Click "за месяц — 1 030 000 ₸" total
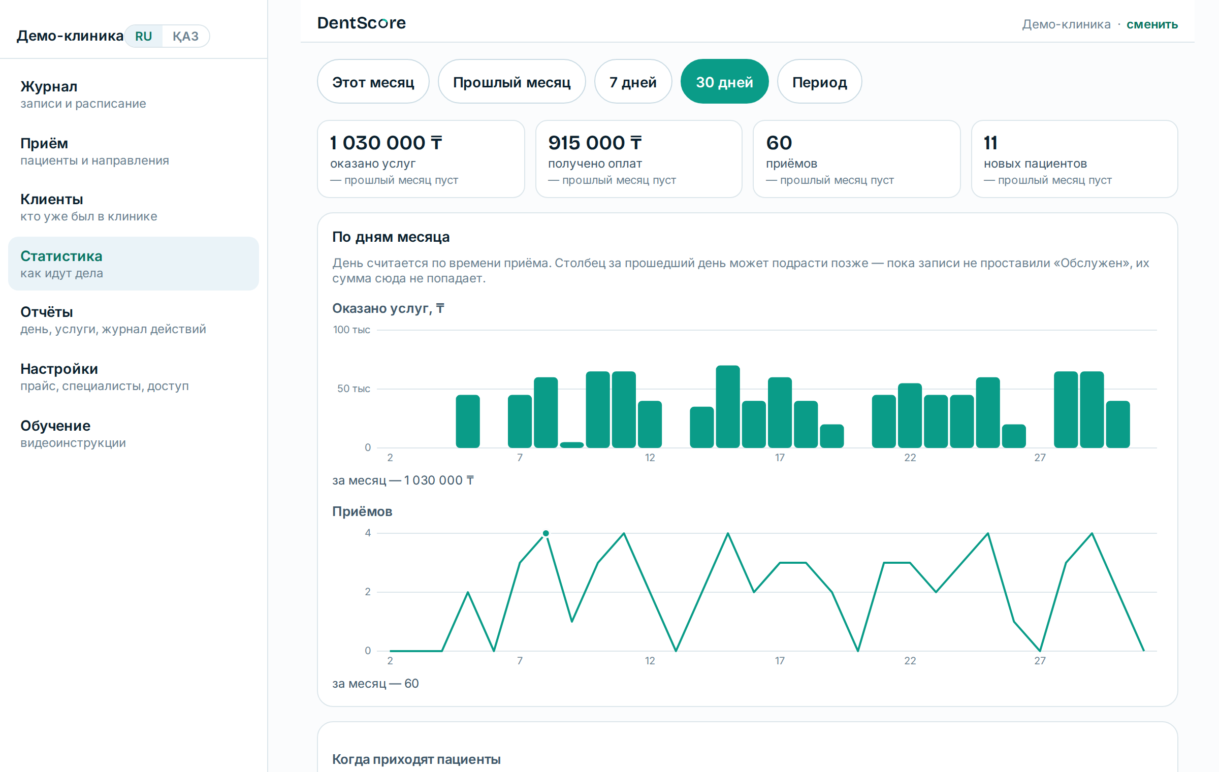Screen dimensions: 1219x772 [x=403, y=480]
